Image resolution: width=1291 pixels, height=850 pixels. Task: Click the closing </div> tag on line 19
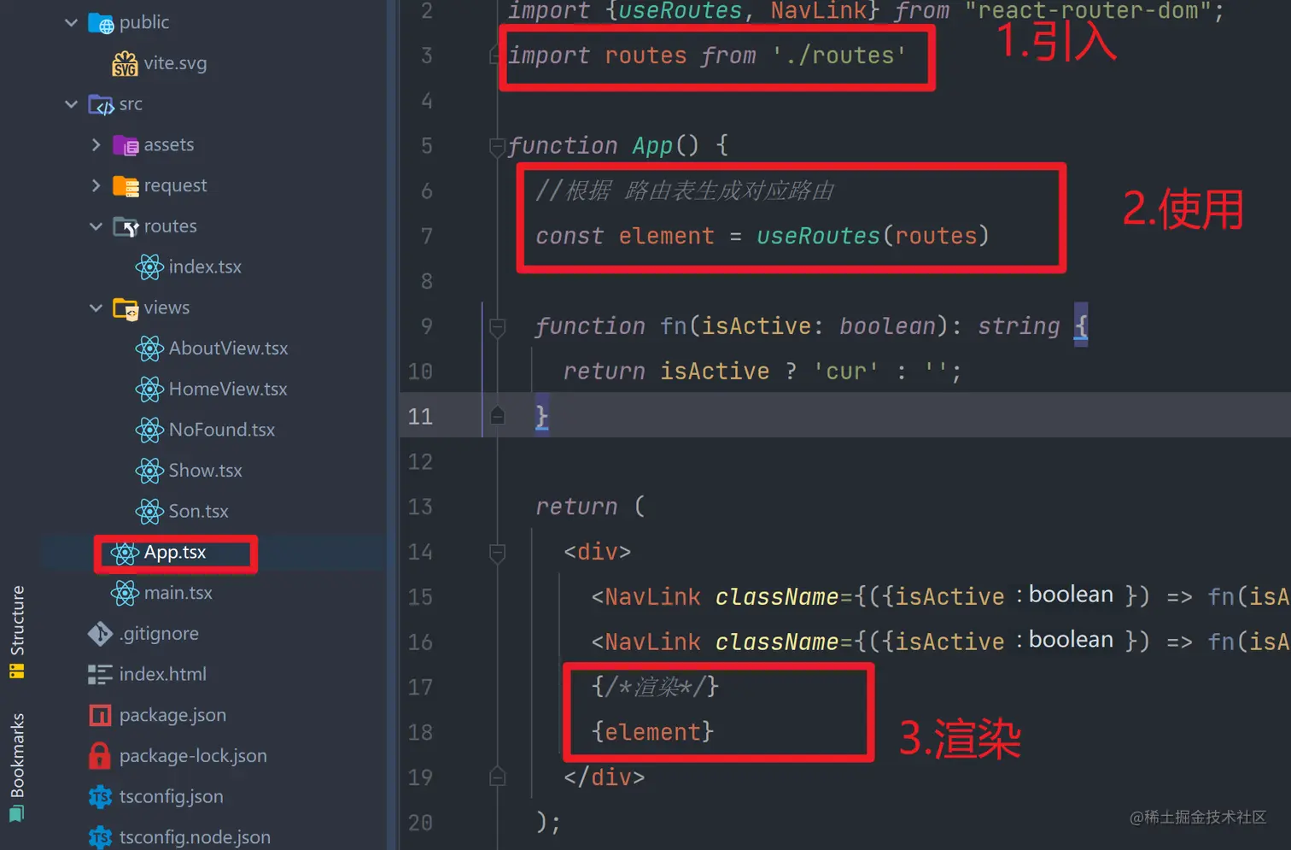pyautogui.click(x=605, y=777)
